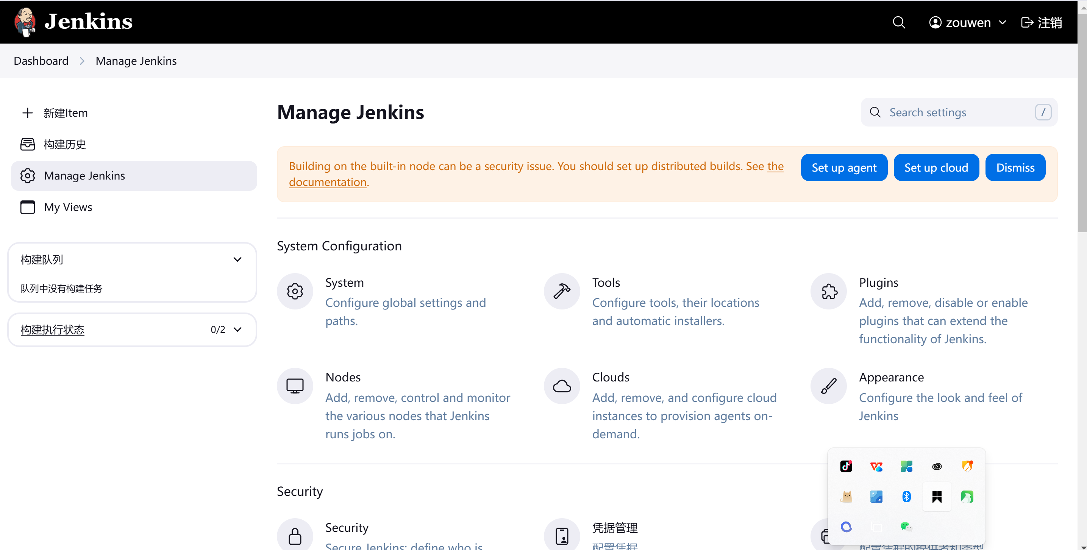The height and width of the screenshot is (550, 1087).
Task: Focus the Search settings input field
Action: coord(959,112)
